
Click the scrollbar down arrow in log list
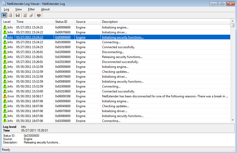click(233, 120)
